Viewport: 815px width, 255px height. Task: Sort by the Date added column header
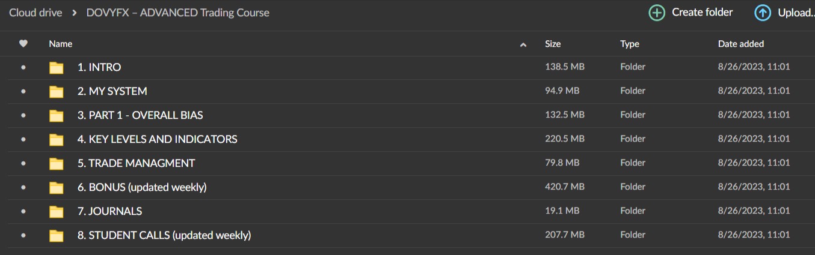tap(741, 44)
